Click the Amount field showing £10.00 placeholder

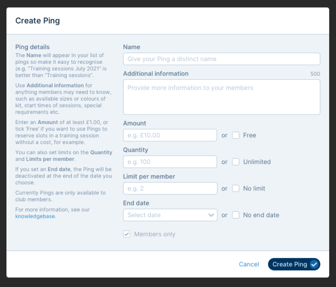(170, 135)
